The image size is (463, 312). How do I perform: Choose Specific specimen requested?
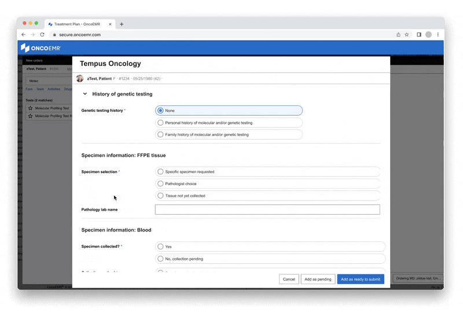point(267,172)
